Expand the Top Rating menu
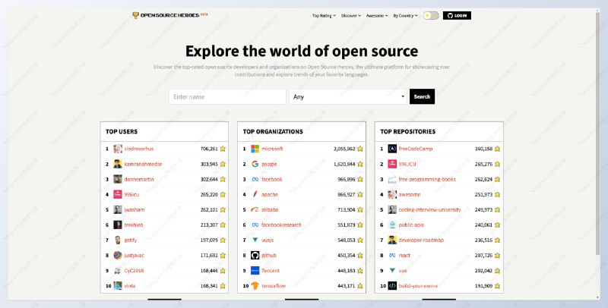 [x=324, y=15]
